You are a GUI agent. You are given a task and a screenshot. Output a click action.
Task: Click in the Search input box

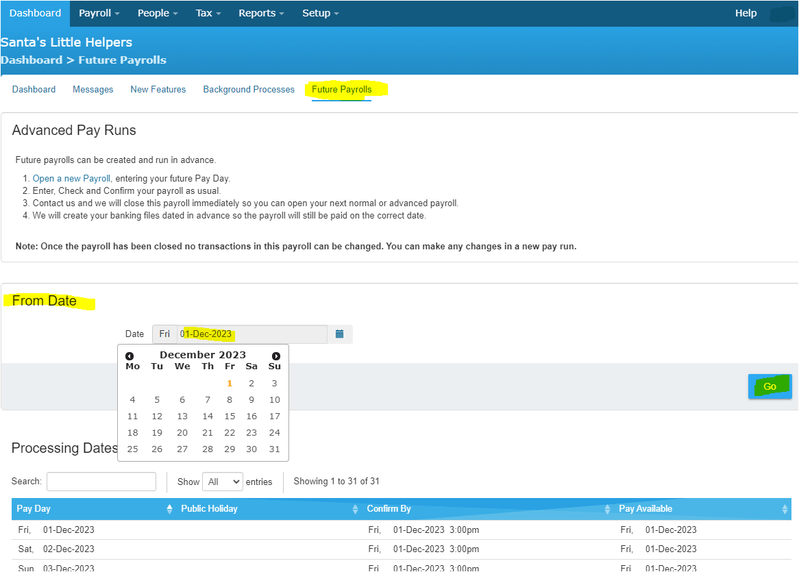point(101,482)
